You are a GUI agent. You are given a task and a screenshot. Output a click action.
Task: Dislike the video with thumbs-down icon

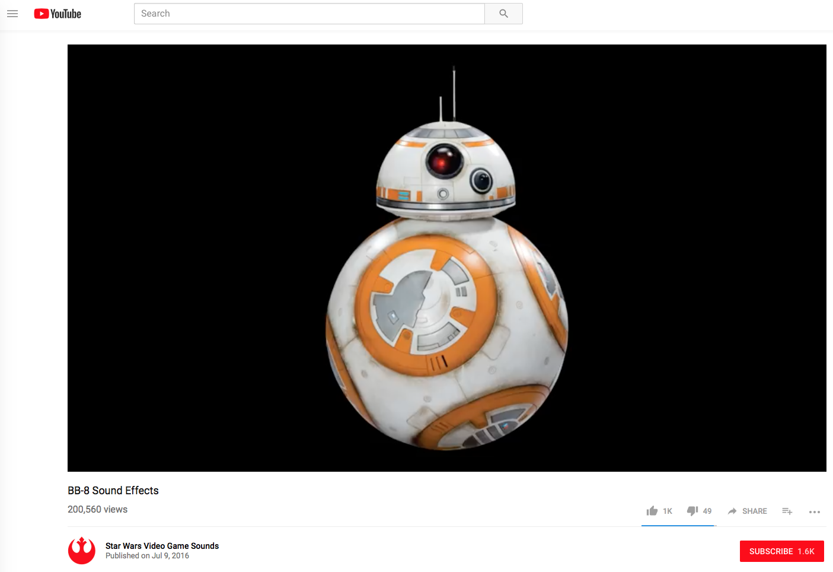click(692, 511)
